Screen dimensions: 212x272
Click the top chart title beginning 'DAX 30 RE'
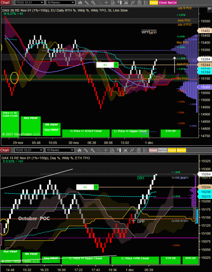[65, 10]
